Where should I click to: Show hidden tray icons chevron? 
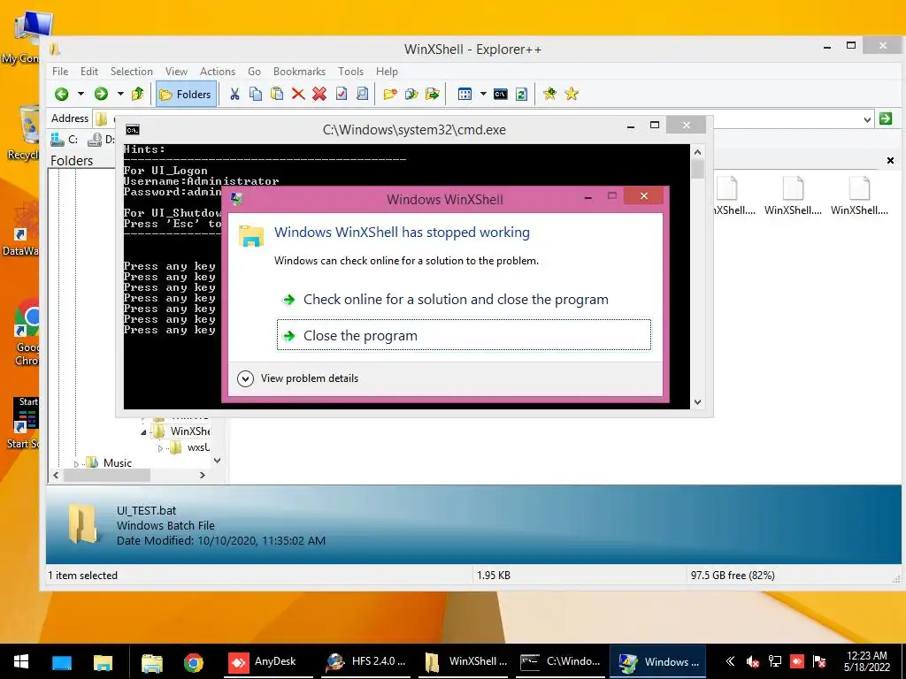coord(730,661)
